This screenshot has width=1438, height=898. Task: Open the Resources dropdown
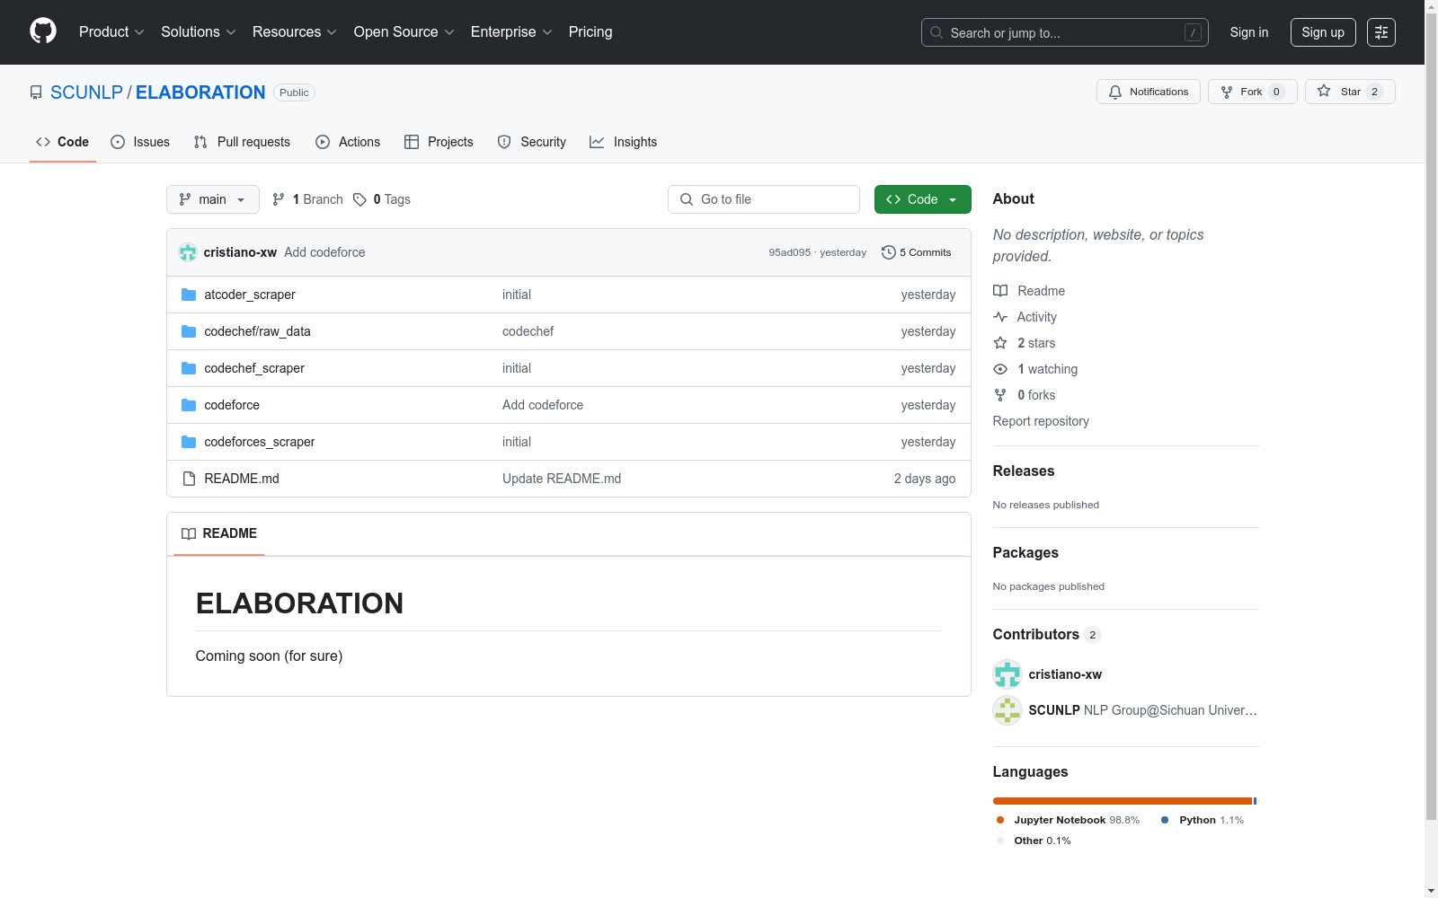point(295,32)
